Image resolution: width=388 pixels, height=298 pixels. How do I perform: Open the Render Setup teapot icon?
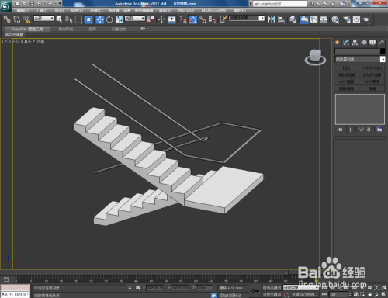click(347, 19)
